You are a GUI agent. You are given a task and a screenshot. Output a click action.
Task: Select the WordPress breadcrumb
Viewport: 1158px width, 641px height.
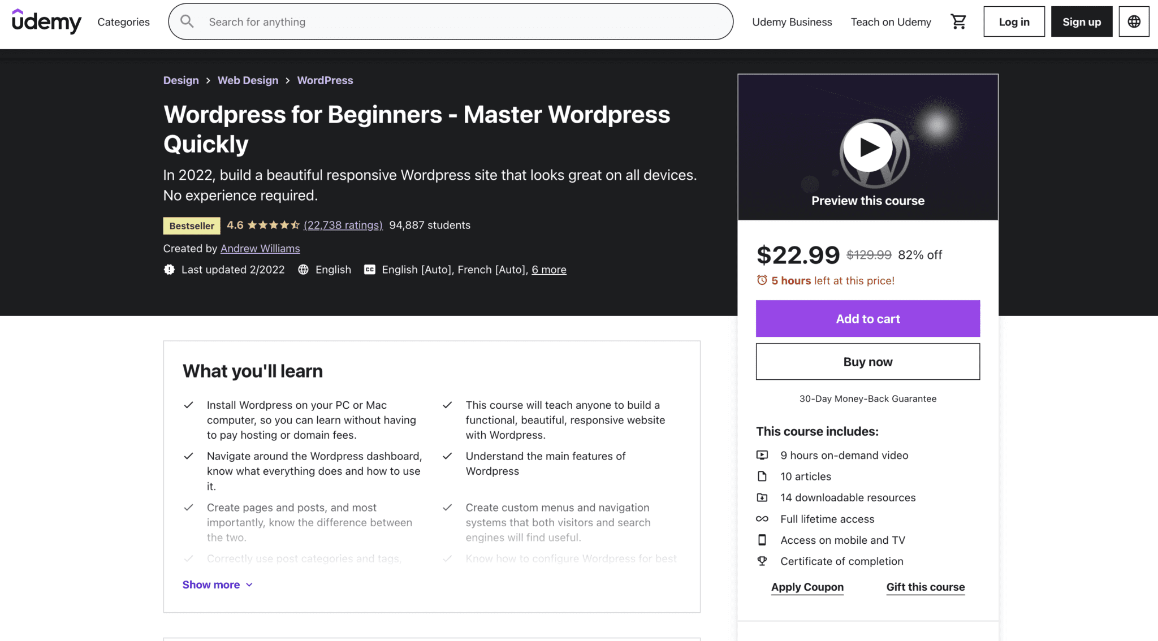coord(325,80)
